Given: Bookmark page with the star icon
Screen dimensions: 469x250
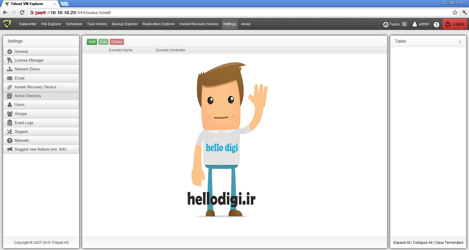Looking at the screenshot, I should pos(455,12).
